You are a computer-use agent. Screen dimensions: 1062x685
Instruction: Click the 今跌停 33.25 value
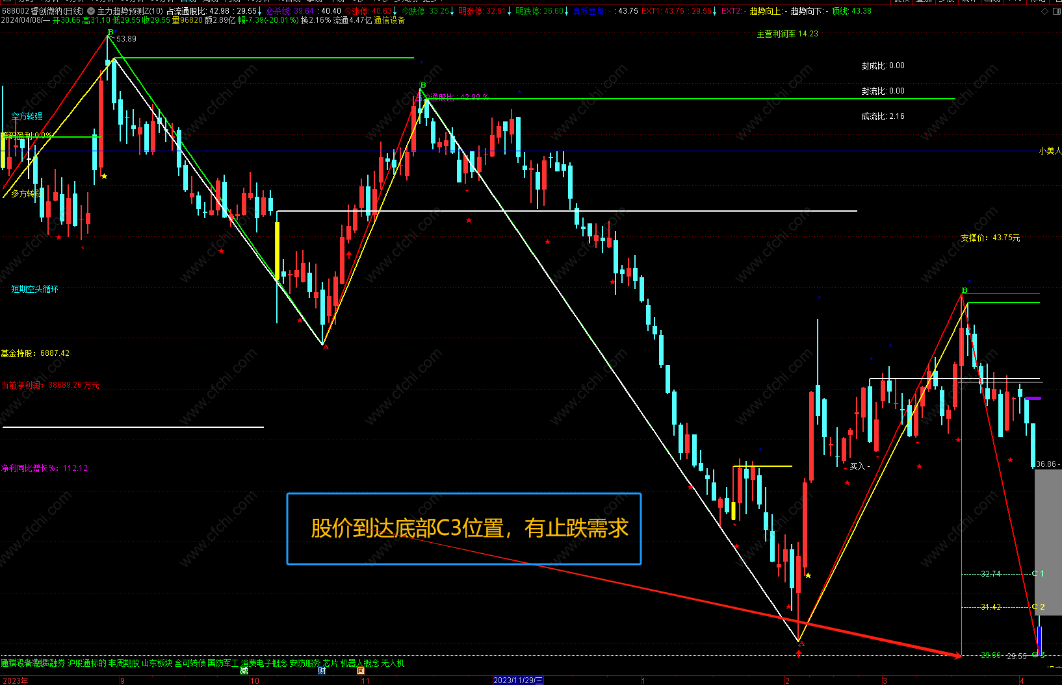click(425, 11)
